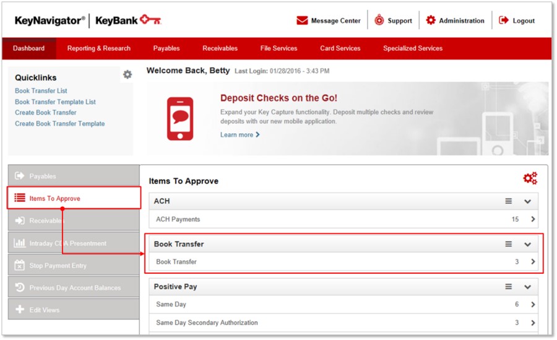Select Payables sidebar label
The width and height of the screenshot is (557, 340).
coord(43,176)
